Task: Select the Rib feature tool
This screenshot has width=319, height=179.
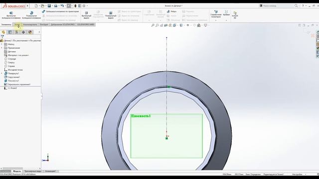Action: pos(171,11)
